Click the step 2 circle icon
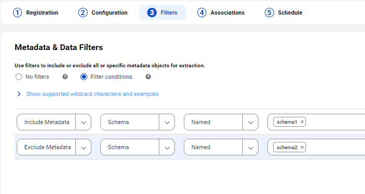365x194 pixels. coord(83,13)
